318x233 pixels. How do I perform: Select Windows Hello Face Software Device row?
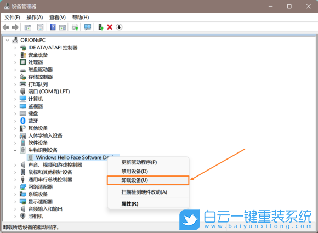click(x=73, y=157)
